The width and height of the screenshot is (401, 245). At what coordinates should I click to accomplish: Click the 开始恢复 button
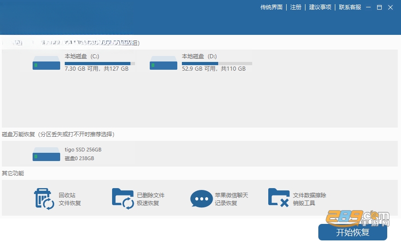coord(353,232)
